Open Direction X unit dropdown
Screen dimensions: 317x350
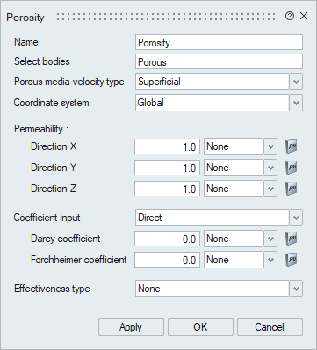(x=270, y=146)
